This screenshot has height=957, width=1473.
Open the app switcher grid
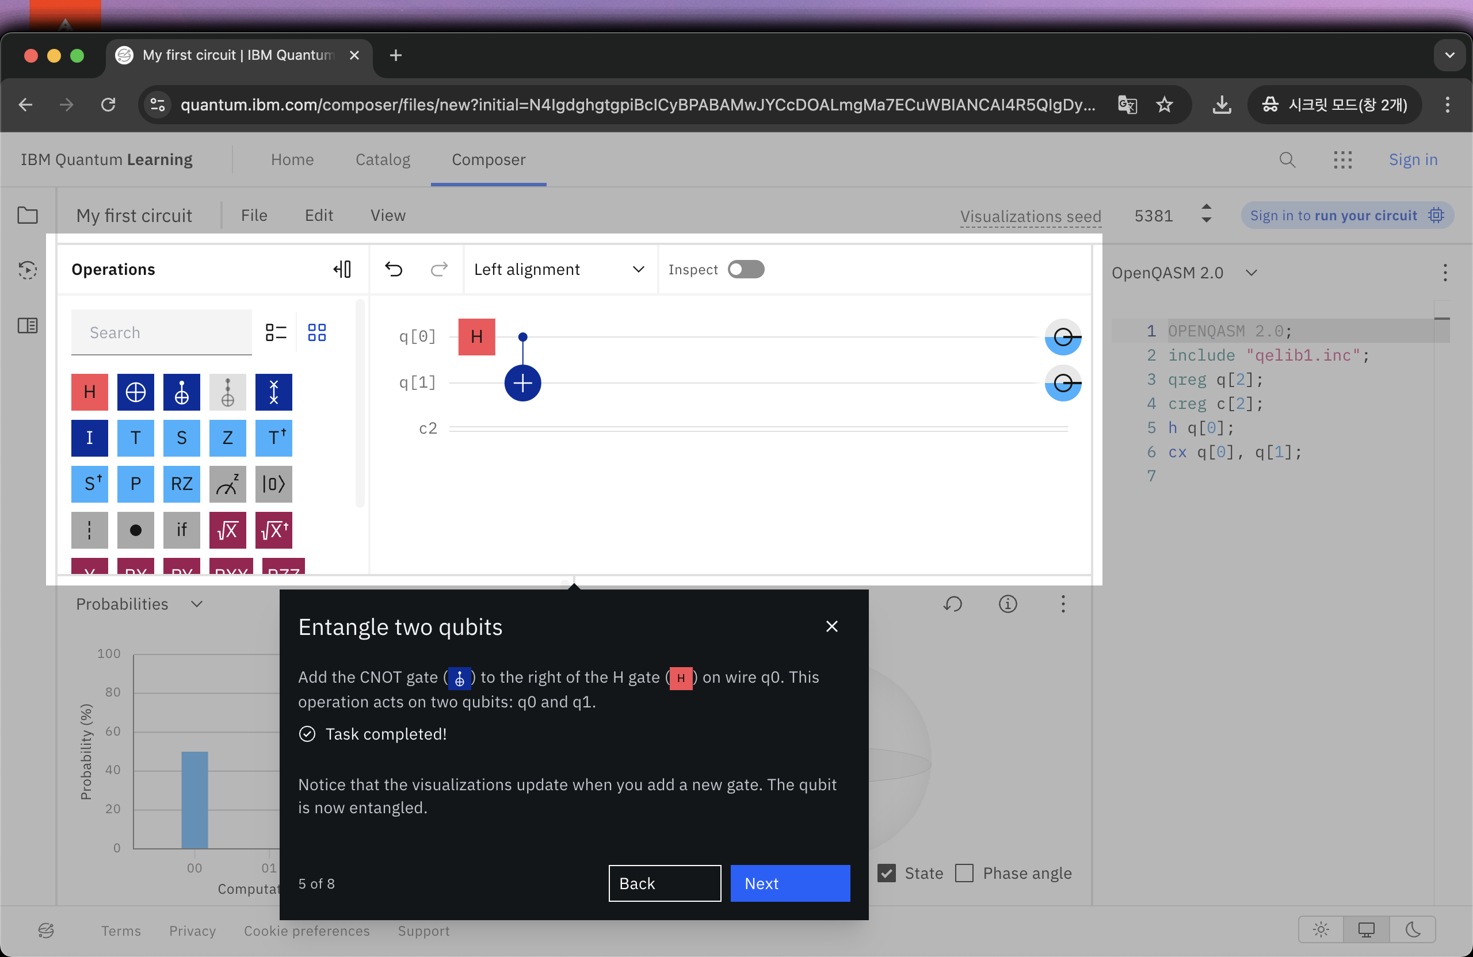pos(1343,160)
